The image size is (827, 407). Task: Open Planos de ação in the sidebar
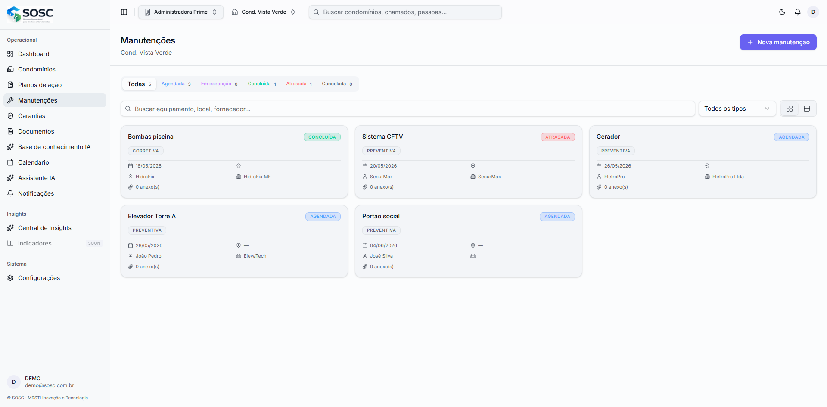pos(55,85)
